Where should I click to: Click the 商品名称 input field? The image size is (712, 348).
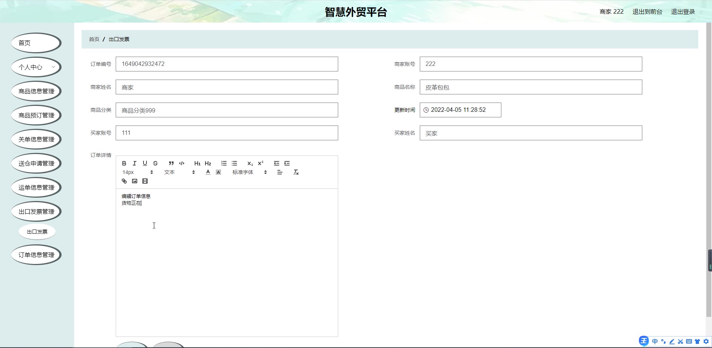coord(531,87)
